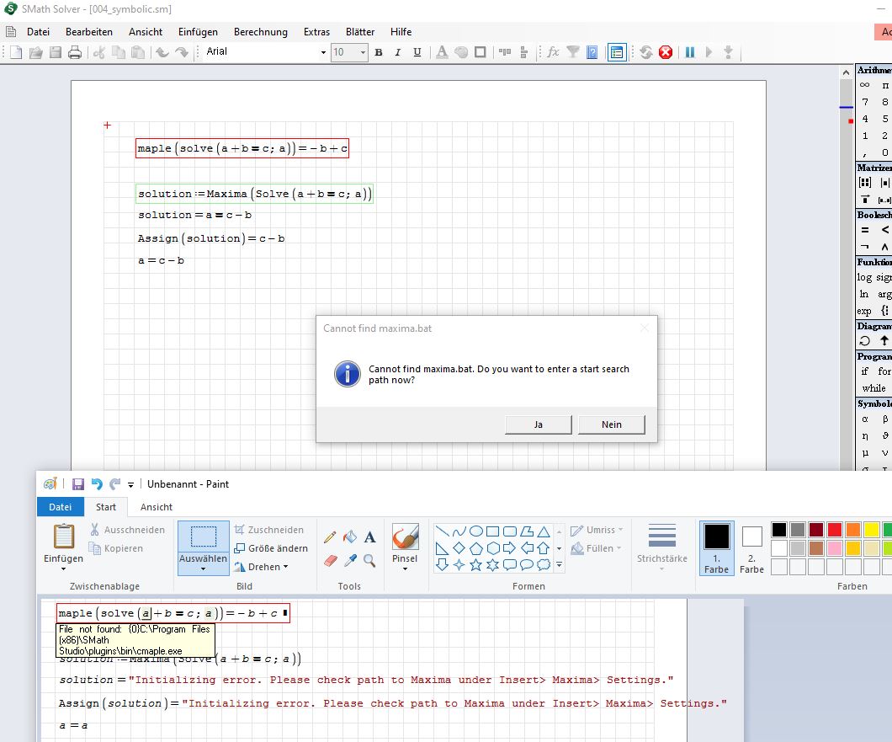This screenshot has height=742, width=892.
Task: Select the Magnifier tool in Paint
Action: [x=370, y=560]
